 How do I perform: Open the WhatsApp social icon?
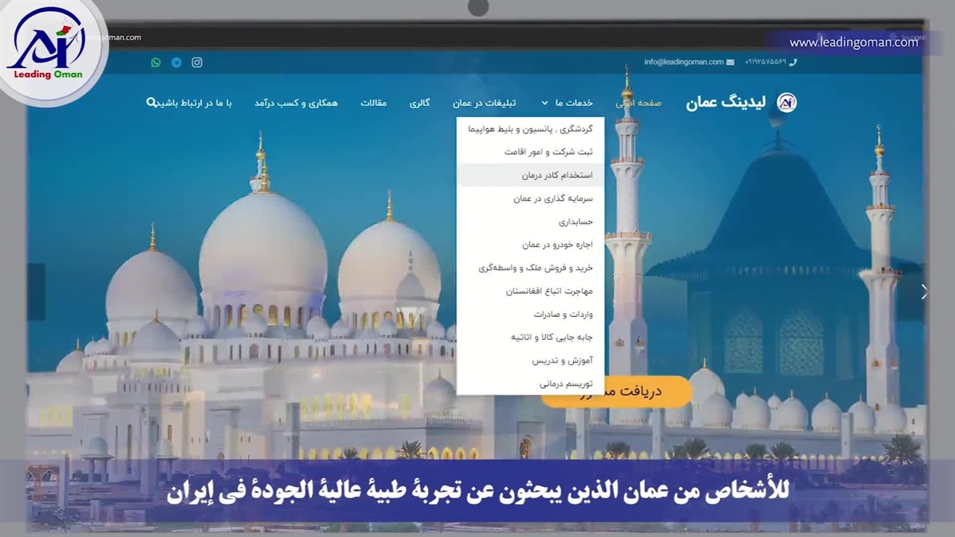[x=155, y=63]
